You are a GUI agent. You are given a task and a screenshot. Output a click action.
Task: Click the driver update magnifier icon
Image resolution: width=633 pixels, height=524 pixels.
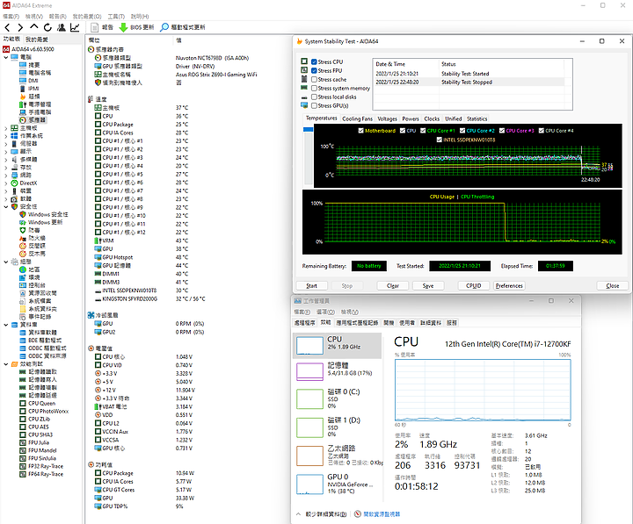(164, 27)
